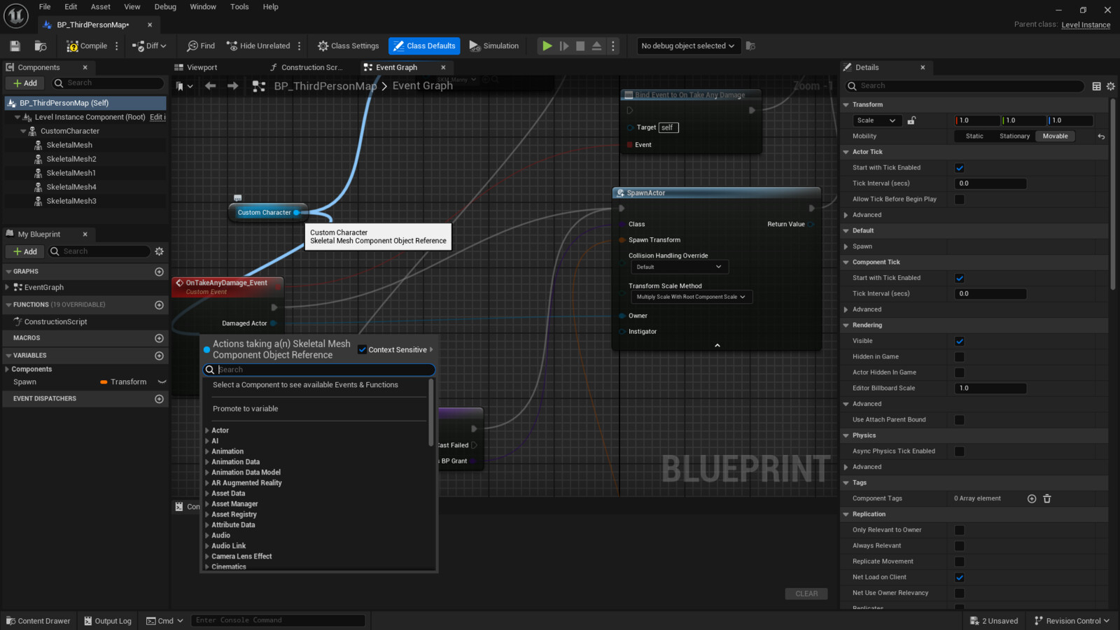
Task: Click Add button in My Blueprint panel
Action: (x=25, y=251)
